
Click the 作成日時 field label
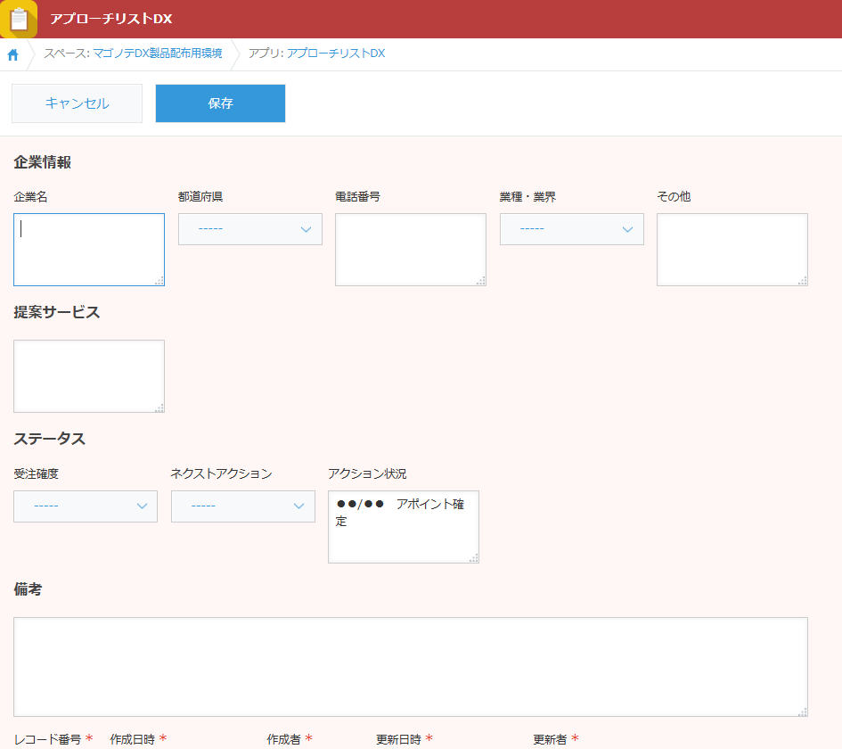point(132,739)
